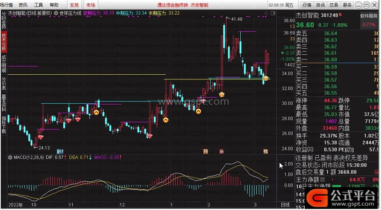The image size is (381, 210).
Task: Click the 交易 button
Action: click(x=334, y=5)
